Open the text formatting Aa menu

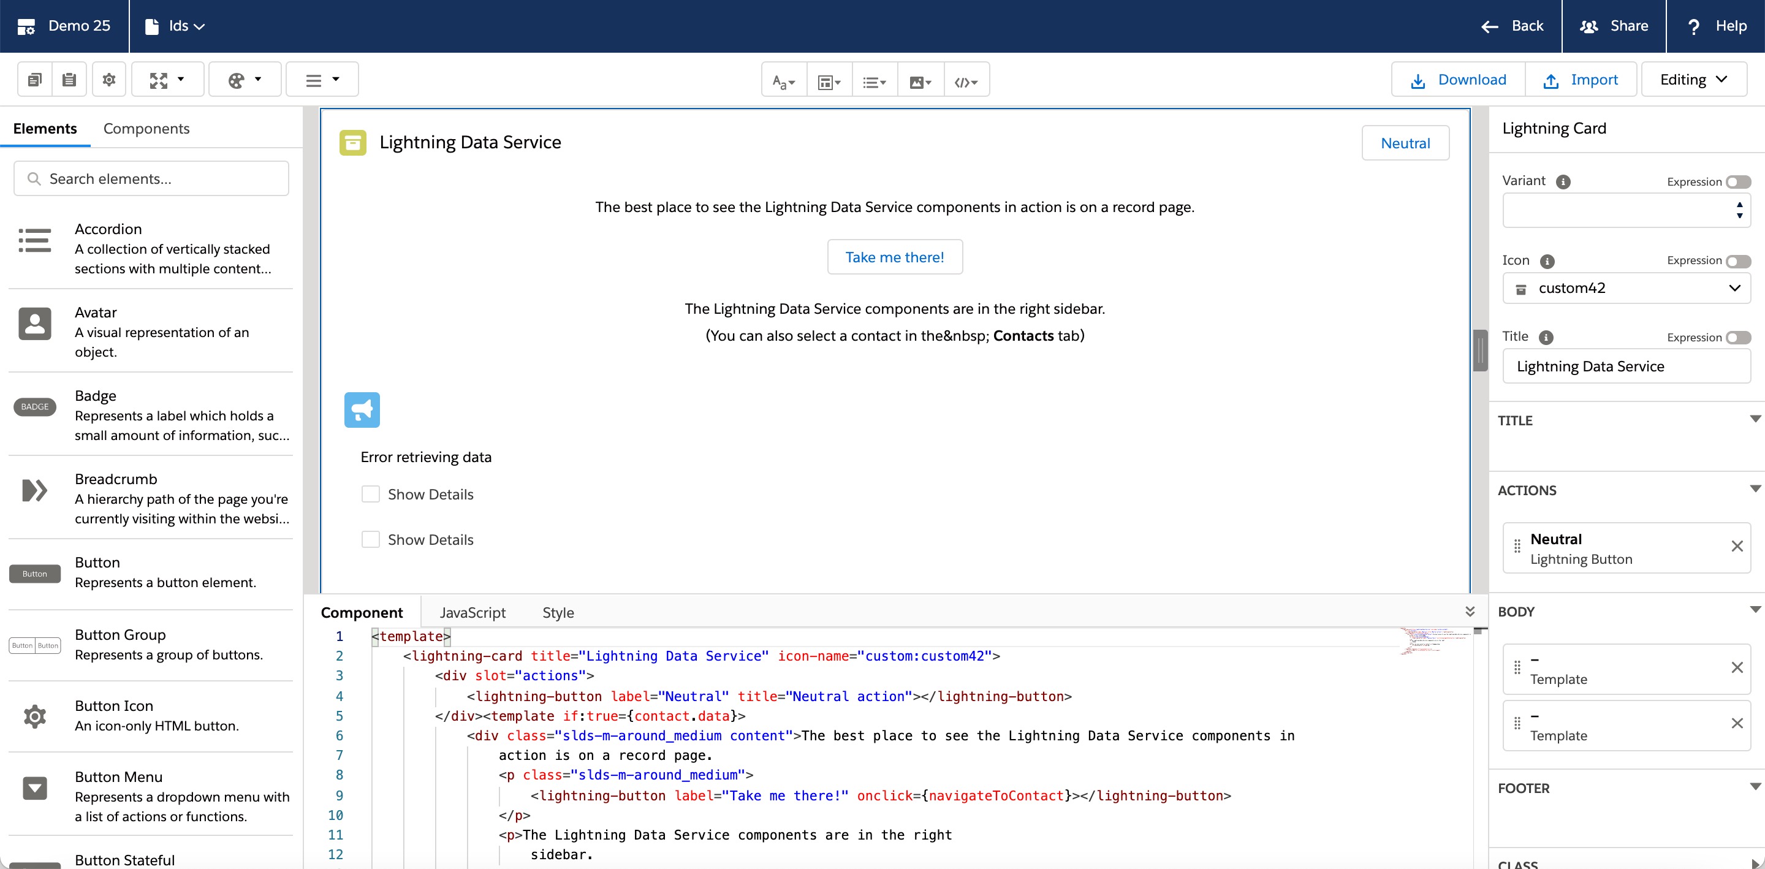coord(784,81)
